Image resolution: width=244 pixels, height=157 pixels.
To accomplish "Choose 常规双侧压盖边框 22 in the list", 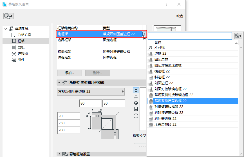I will tap(193, 101).
